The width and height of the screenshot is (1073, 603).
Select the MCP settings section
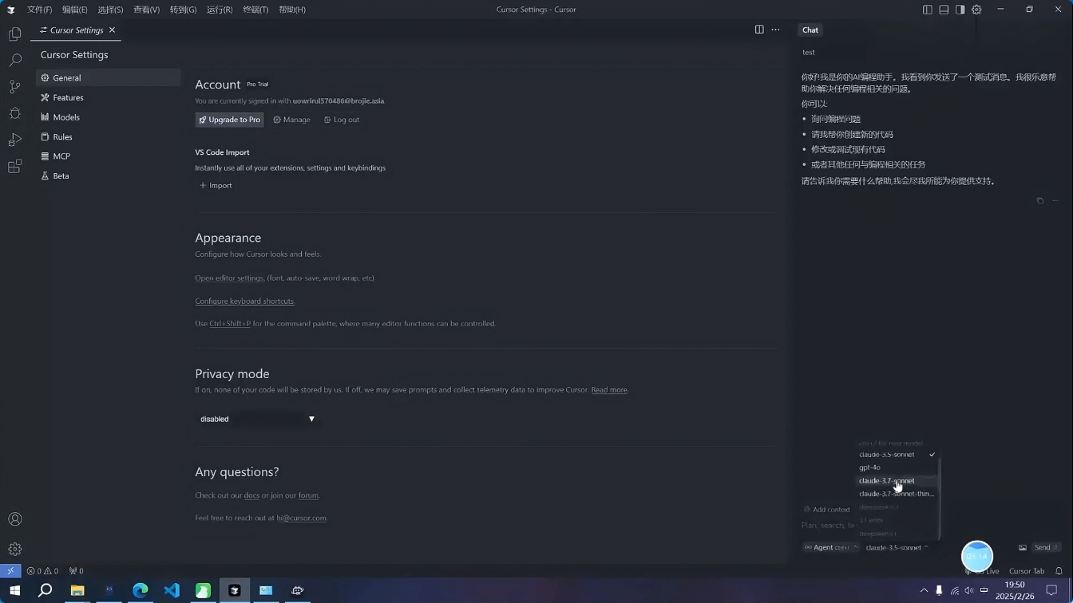[109, 156]
